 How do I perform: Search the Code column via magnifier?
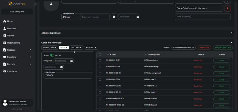click(108, 55)
